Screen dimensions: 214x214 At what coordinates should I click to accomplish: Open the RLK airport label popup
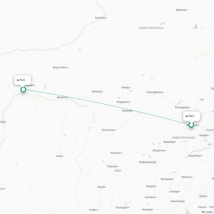pos(23,80)
